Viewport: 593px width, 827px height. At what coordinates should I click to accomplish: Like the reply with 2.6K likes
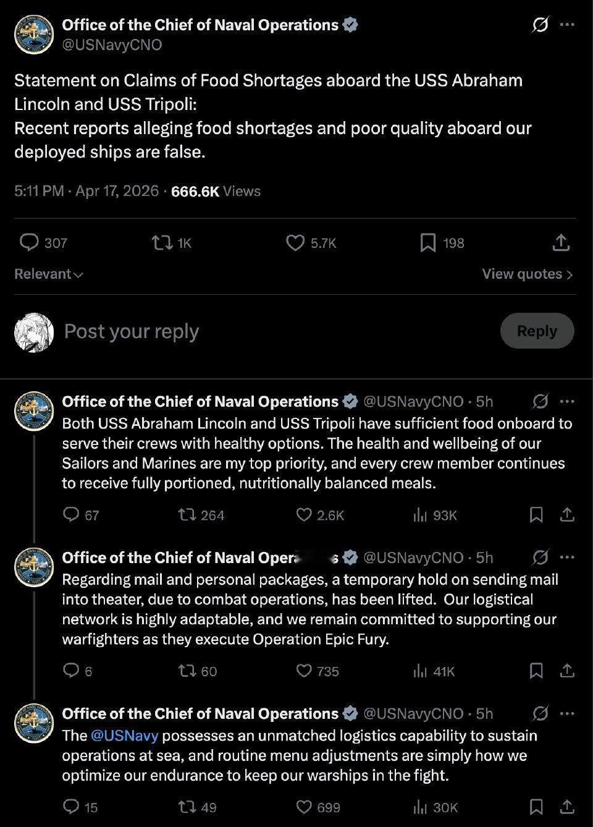pyautogui.click(x=304, y=515)
